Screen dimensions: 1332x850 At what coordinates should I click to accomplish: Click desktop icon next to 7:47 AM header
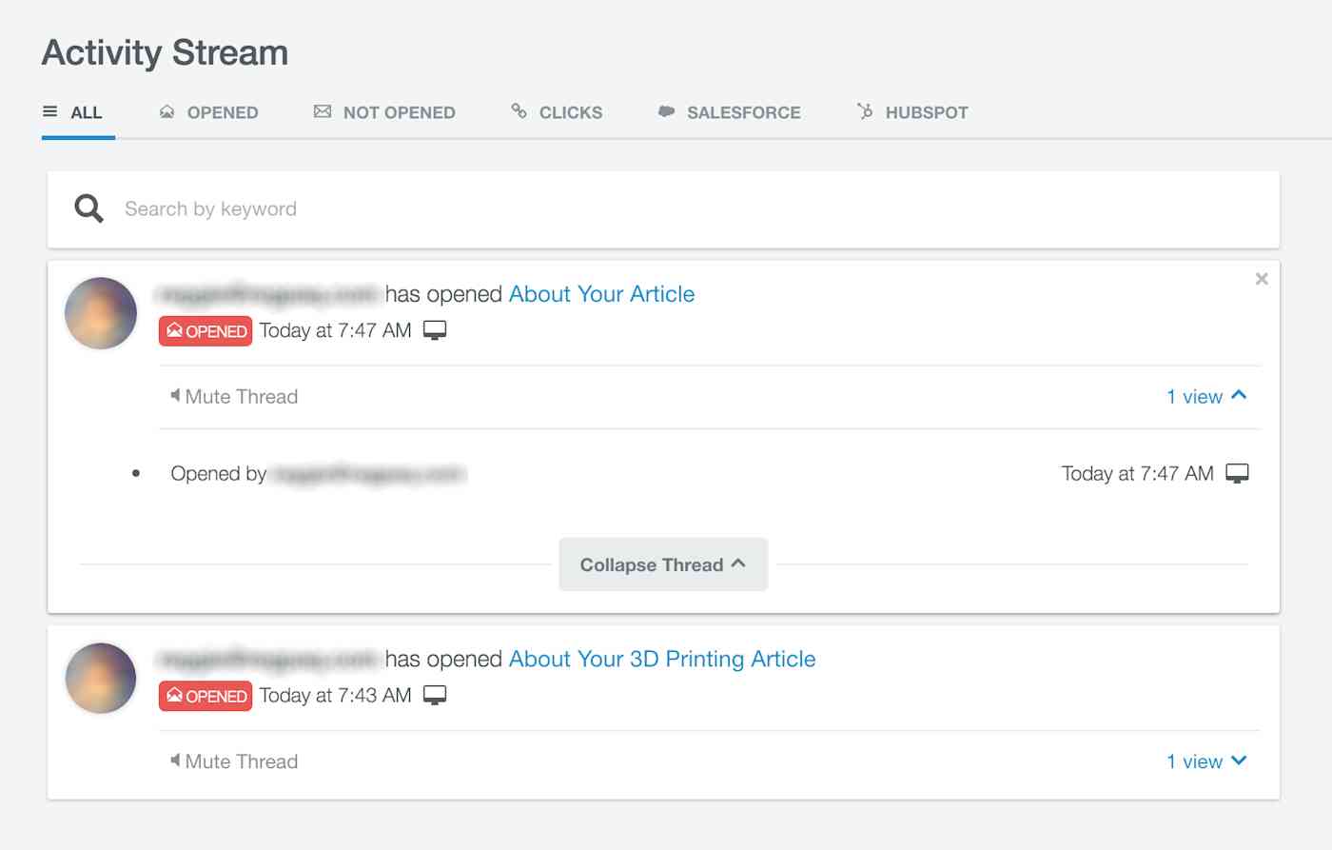(x=435, y=330)
